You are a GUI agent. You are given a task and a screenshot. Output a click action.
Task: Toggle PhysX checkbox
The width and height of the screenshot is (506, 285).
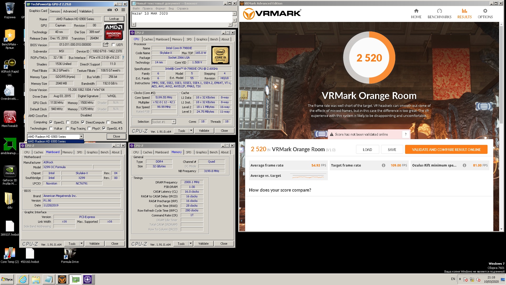[x=89, y=128]
